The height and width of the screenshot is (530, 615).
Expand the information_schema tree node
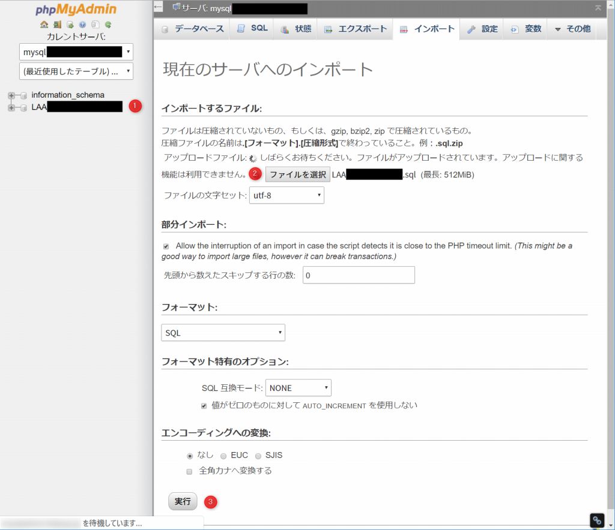(x=11, y=95)
